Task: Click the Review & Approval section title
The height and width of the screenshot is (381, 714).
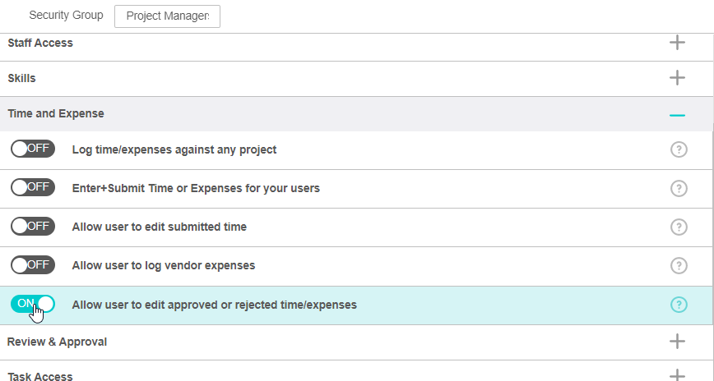Action: 58,341
